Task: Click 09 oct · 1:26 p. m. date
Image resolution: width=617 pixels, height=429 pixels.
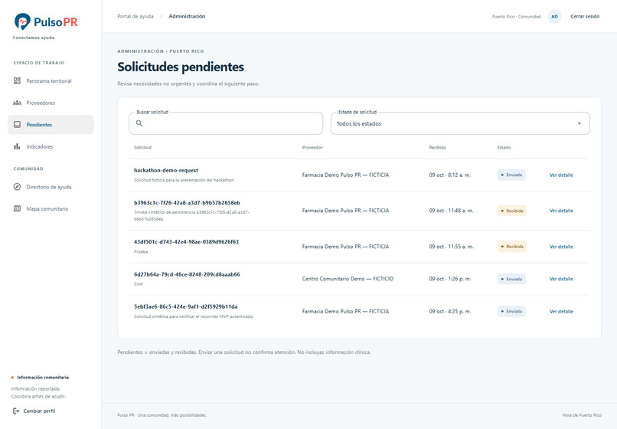Action: tap(450, 279)
